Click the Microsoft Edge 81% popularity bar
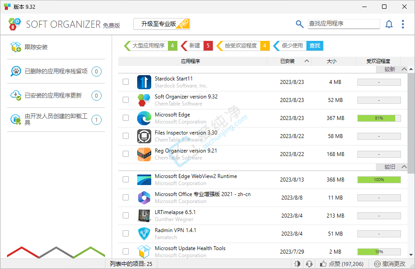This screenshot has height=269, width=415. (379, 118)
